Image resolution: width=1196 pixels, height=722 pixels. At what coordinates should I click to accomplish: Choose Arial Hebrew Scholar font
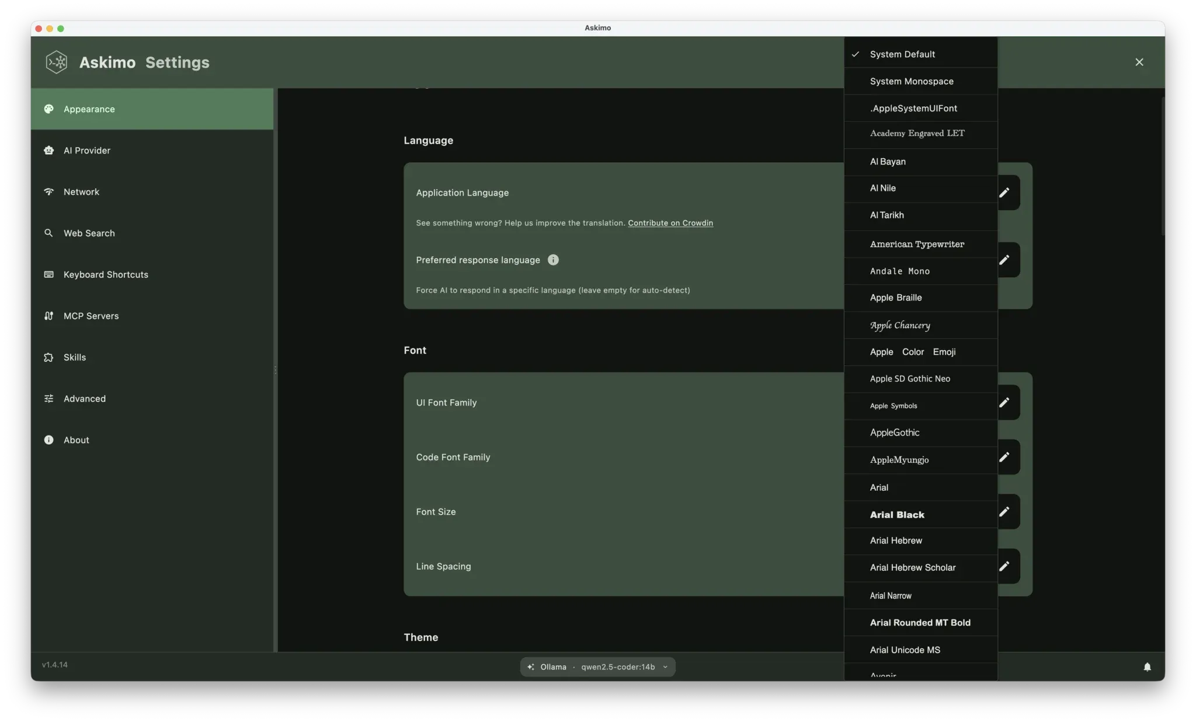(x=921, y=568)
